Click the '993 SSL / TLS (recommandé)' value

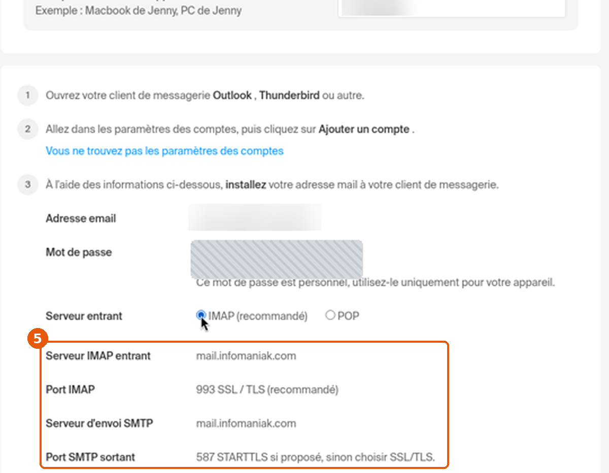point(267,390)
